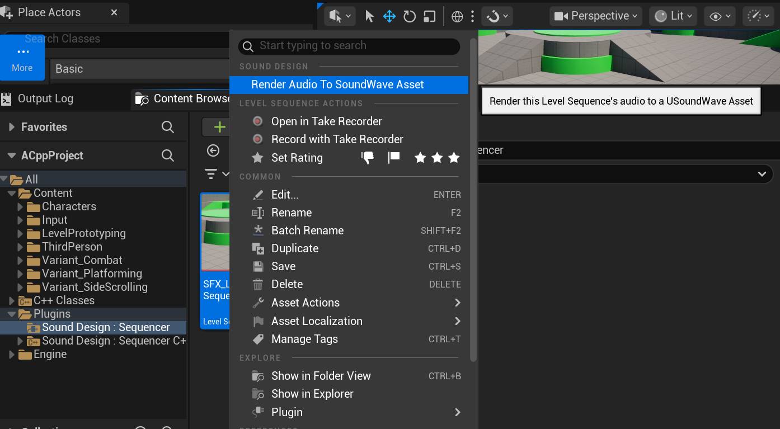Toggle the thumbs-down rating

coord(367,158)
